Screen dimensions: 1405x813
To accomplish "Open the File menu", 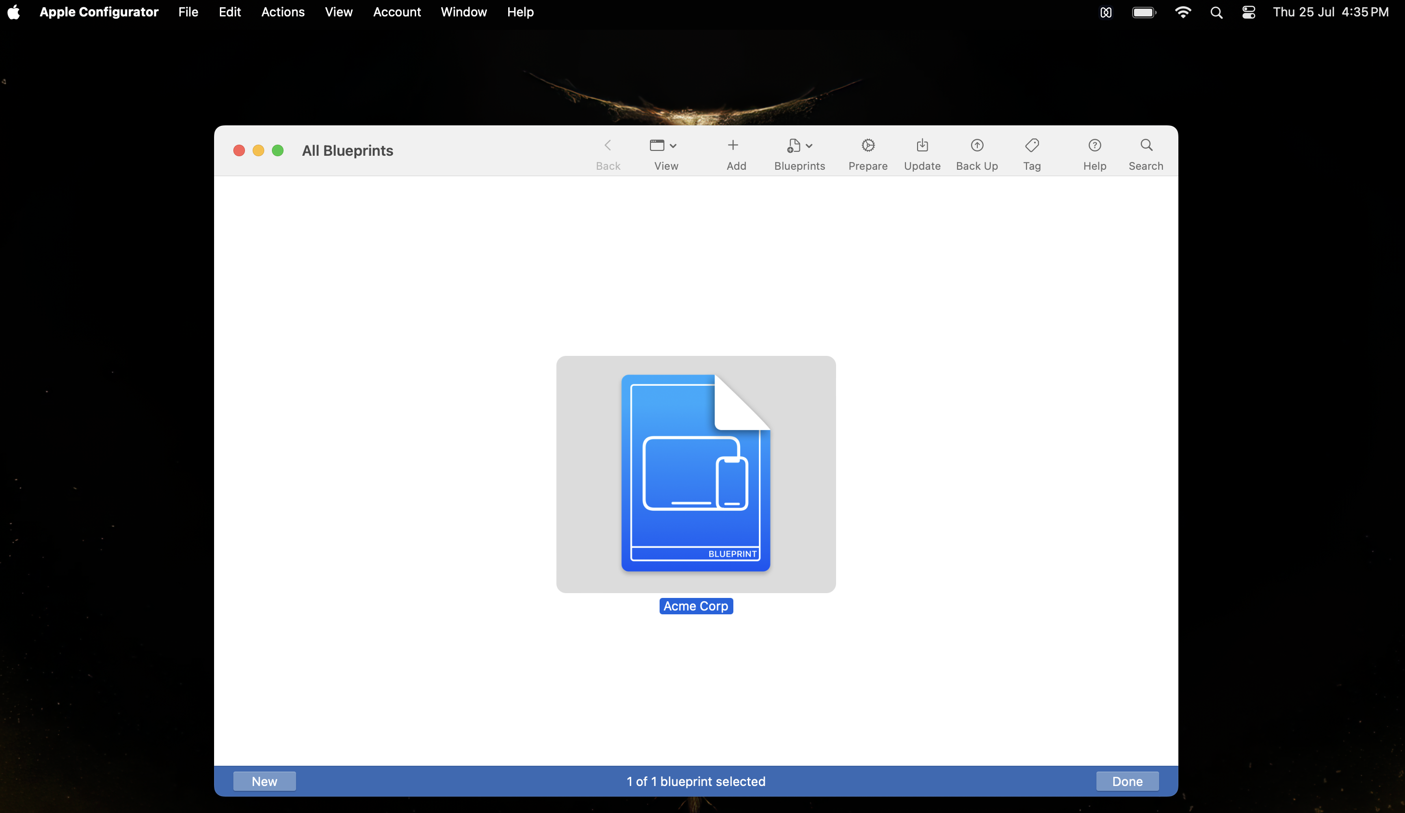I will click(x=188, y=12).
